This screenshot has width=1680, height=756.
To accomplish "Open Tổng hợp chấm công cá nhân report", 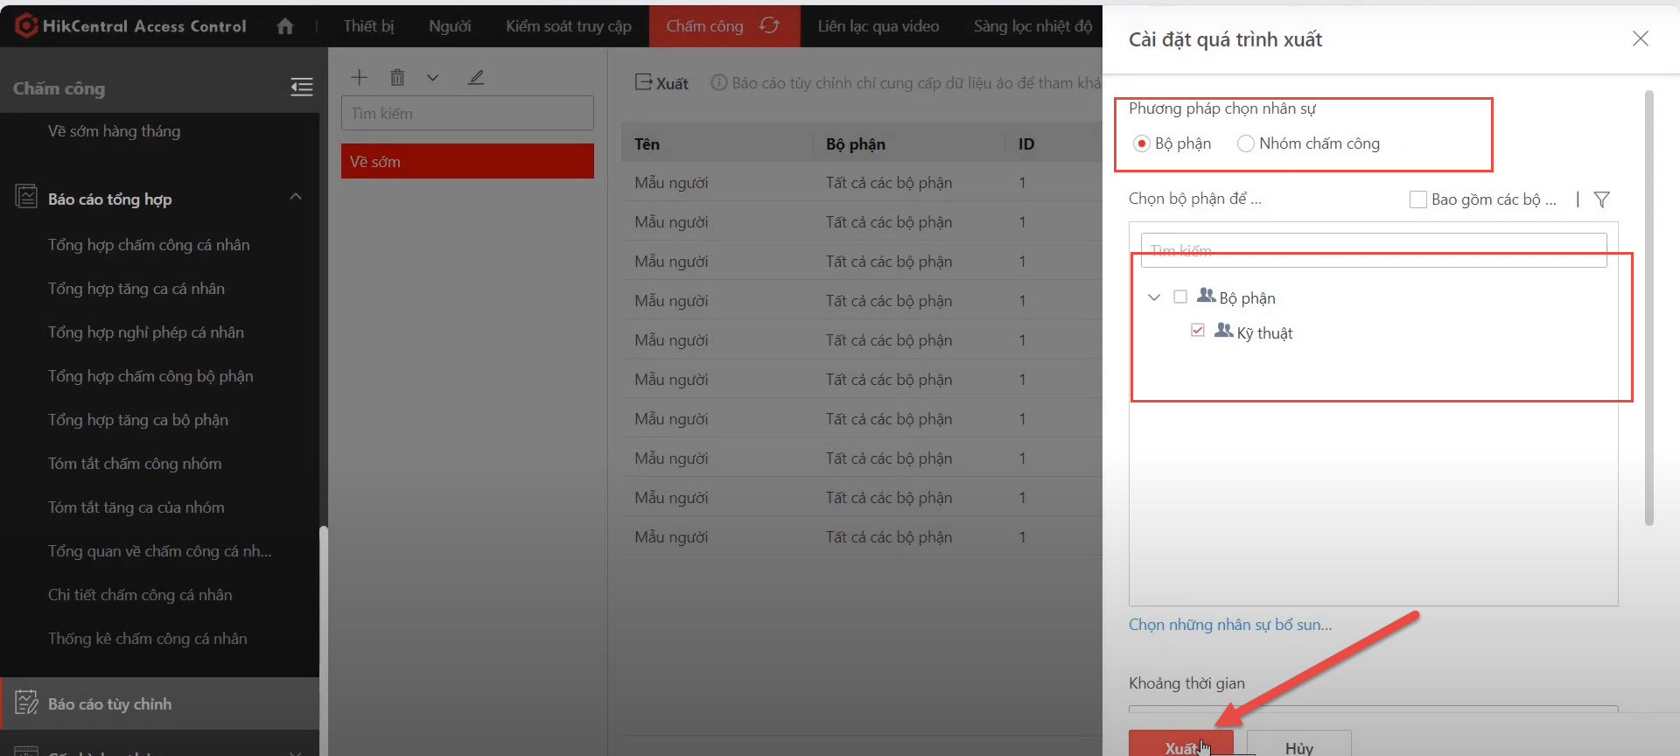I will (x=149, y=245).
